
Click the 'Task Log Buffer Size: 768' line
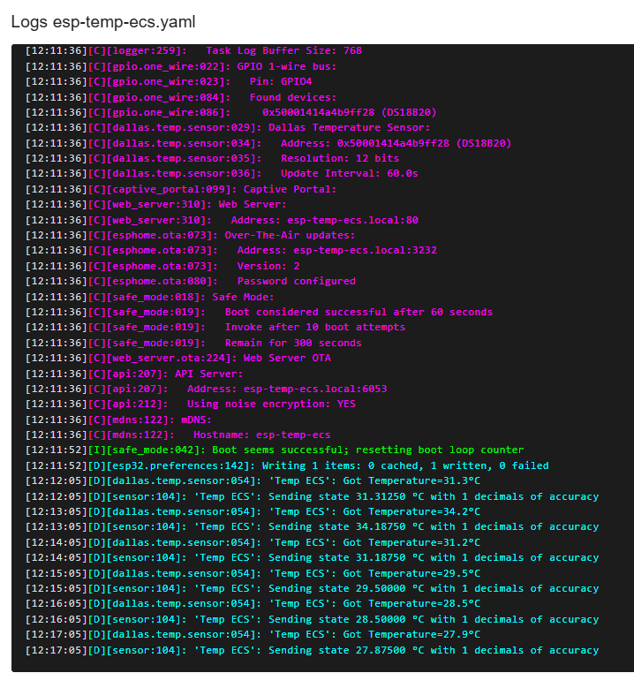click(x=193, y=50)
